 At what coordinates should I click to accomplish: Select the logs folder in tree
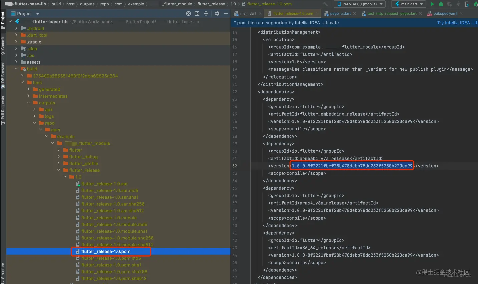(49, 116)
